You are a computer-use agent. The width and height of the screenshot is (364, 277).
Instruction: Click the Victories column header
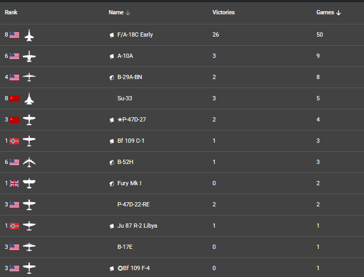223,12
